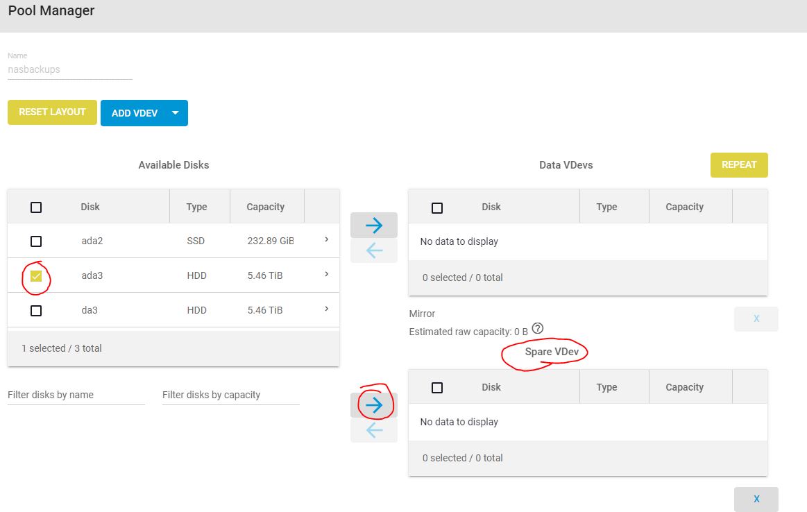Image resolution: width=807 pixels, height=512 pixels.
Task: Expand details chevron for da3 row
Action: 326,309
